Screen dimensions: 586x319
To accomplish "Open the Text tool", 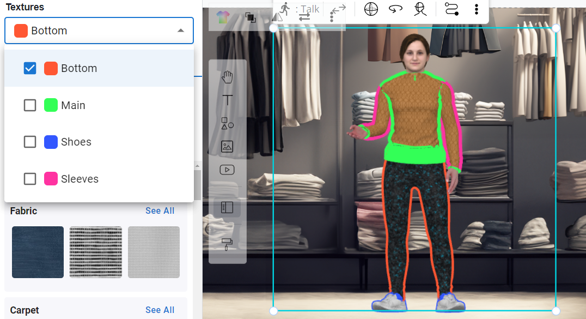I will (x=227, y=100).
